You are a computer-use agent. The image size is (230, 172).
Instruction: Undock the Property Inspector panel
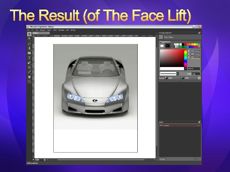[x=199, y=33]
